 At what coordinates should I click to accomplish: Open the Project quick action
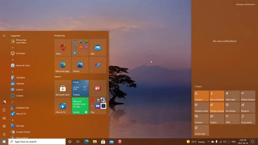pos(217,119)
